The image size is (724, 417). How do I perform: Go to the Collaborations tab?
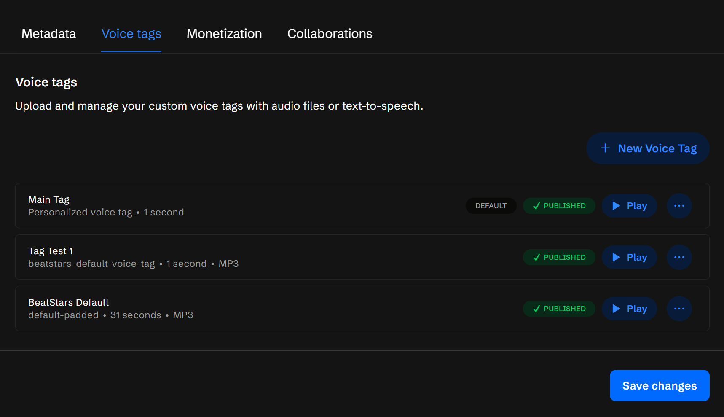[330, 34]
